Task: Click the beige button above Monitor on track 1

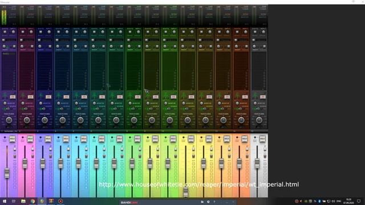Action: (13, 97)
